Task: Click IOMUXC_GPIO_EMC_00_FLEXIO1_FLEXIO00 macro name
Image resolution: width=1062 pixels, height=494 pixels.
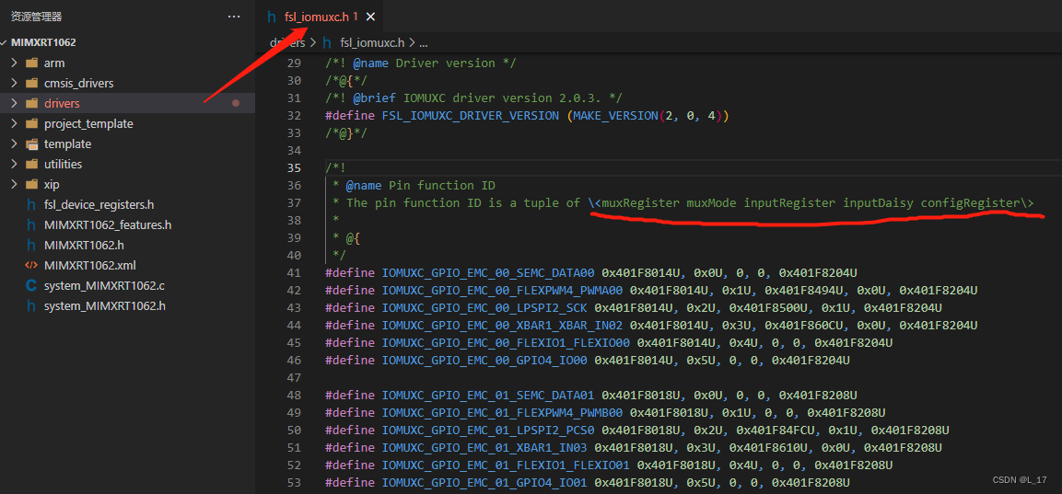Action: [506, 343]
